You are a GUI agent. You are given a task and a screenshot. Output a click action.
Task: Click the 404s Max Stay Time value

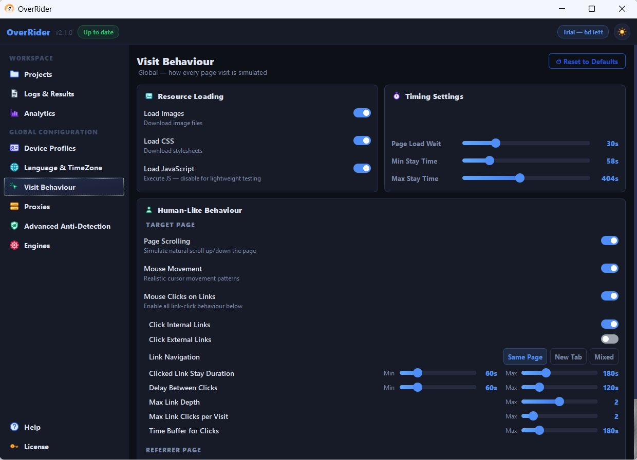point(610,178)
